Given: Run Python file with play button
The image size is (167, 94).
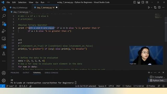Looking at the screenshot, I should [x=149, y=8].
